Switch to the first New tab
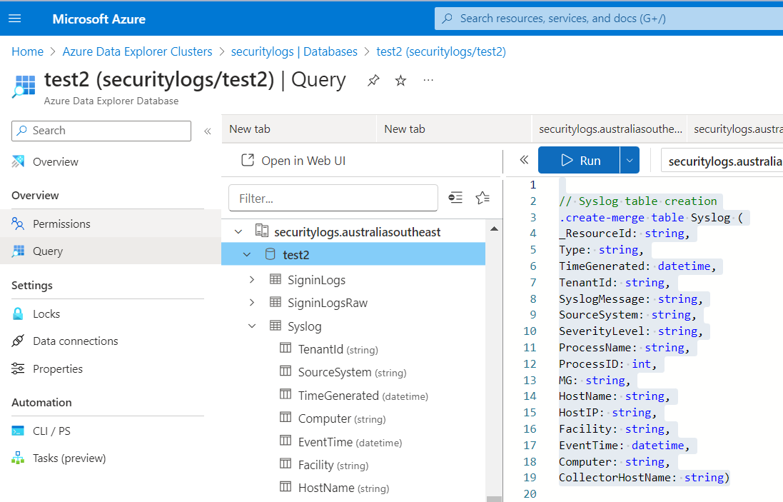 click(x=298, y=129)
